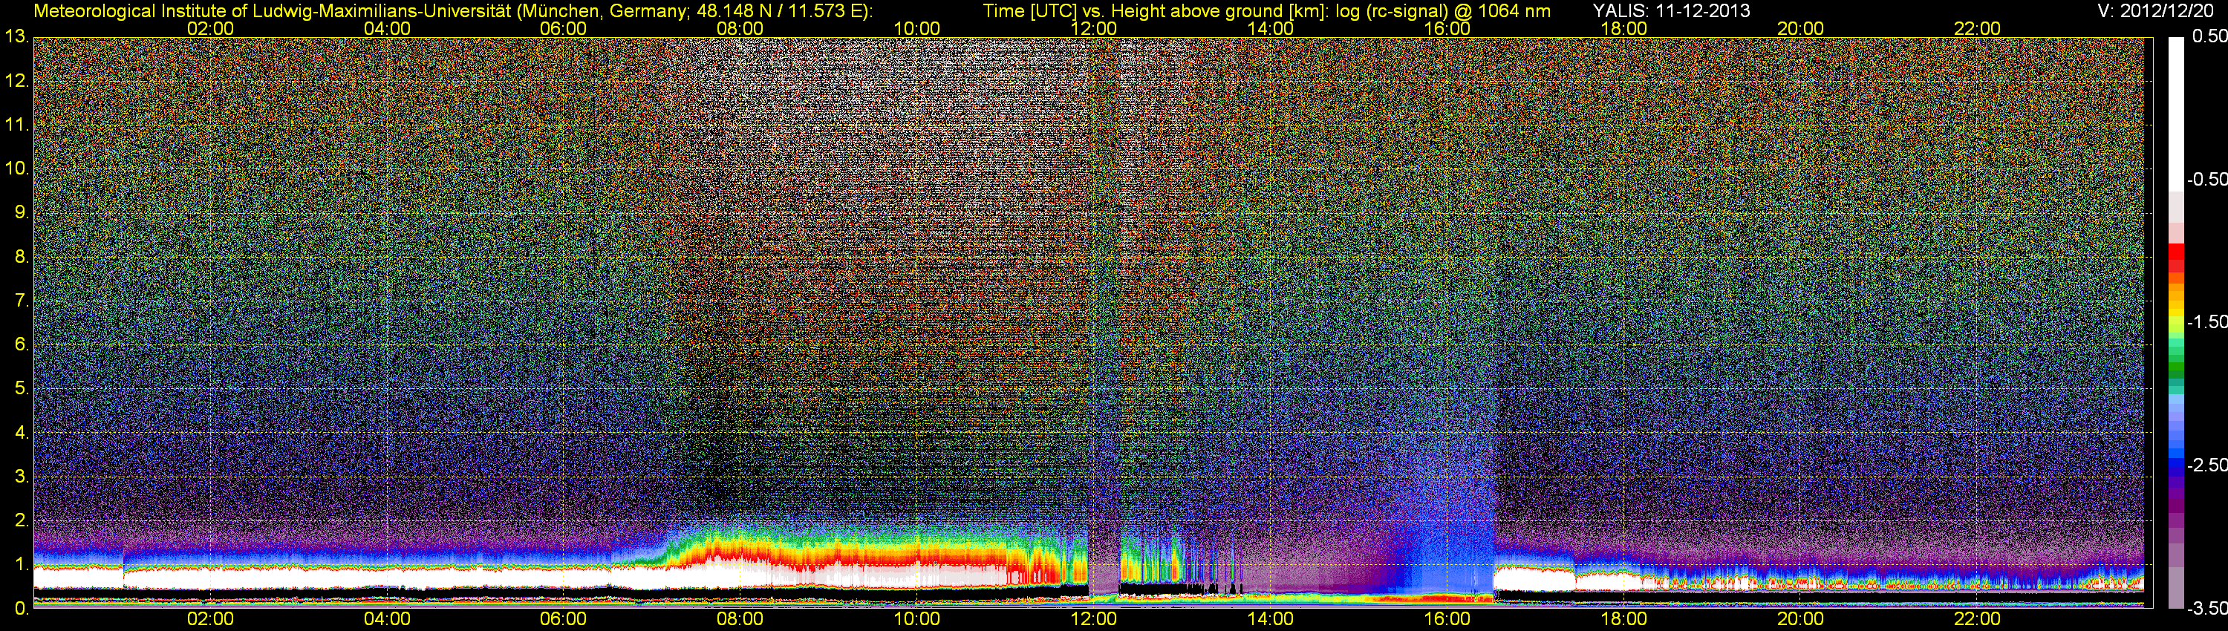Click the 12:00 label on the bottom time axis
This screenshot has width=2228, height=631.
(1093, 619)
